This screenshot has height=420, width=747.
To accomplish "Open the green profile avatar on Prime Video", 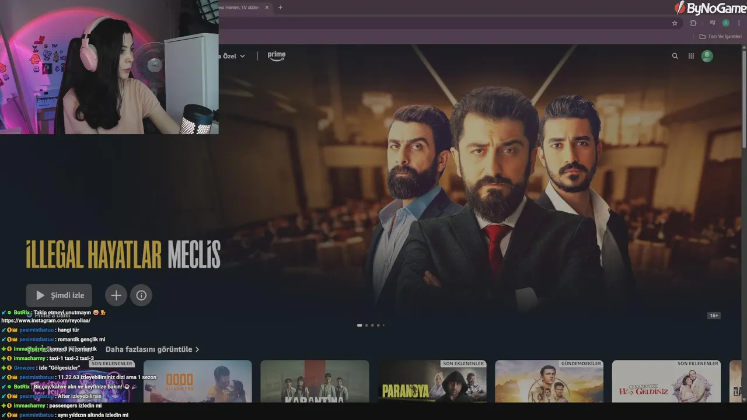I will point(707,56).
